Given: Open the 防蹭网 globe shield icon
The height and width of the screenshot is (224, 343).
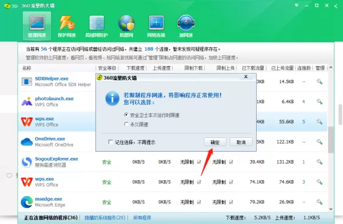Looking at the screenshot, I should 126,26.
